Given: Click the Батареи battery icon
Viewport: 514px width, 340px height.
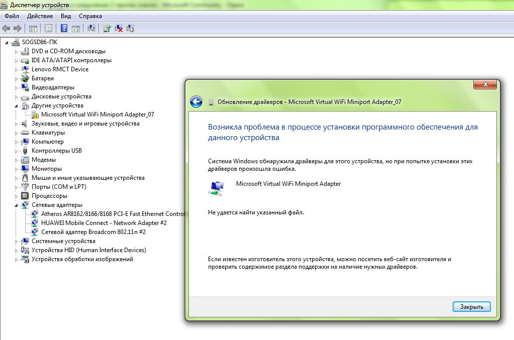Looking at the screenshot, I should 25,78.
